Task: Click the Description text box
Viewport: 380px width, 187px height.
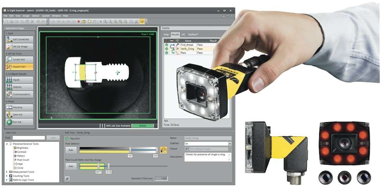Action: click(x=208, y=157)
